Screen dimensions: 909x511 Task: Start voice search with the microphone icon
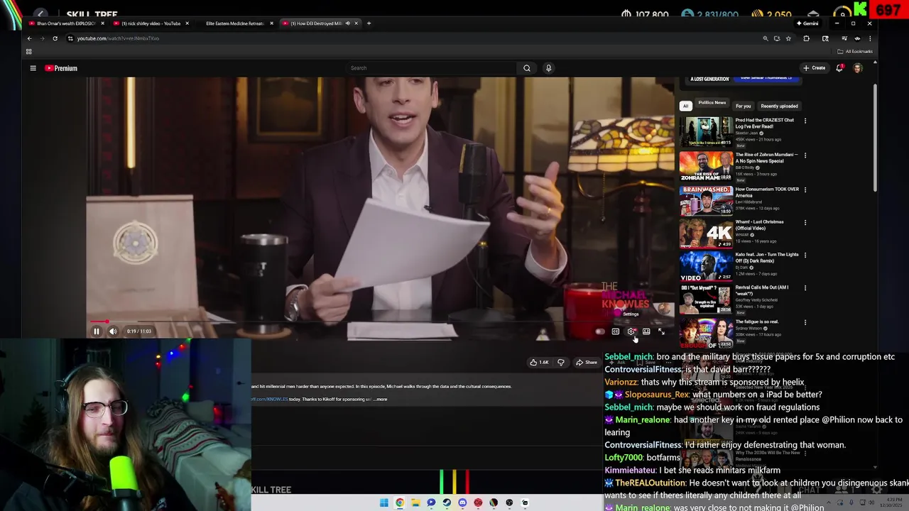pyautogui.click(x=548, y=68)
